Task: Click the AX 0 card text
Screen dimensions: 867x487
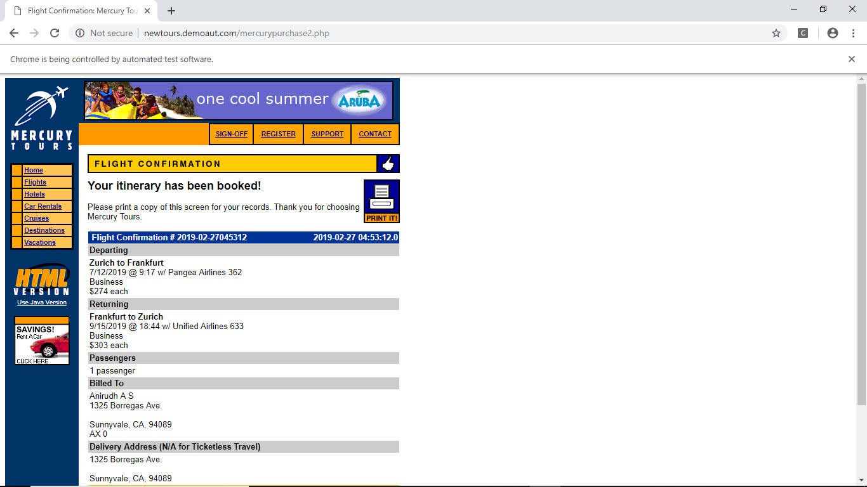Action: [98, 434]
